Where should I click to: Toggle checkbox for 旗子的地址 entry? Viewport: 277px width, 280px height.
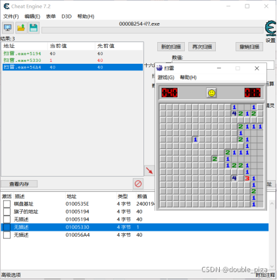point(7,212)
